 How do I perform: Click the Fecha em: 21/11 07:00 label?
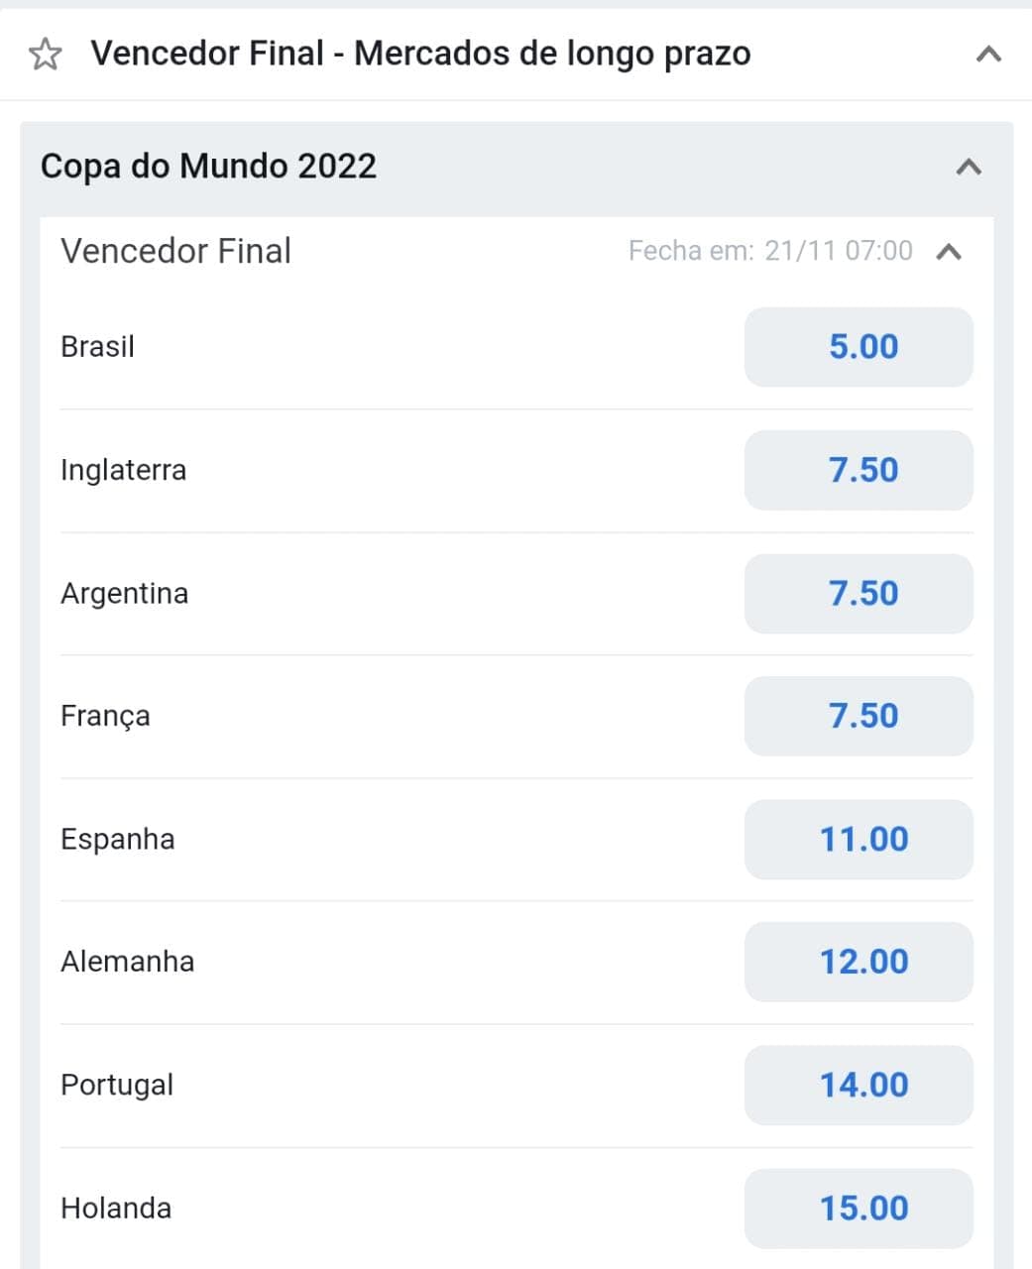point(770,251)
